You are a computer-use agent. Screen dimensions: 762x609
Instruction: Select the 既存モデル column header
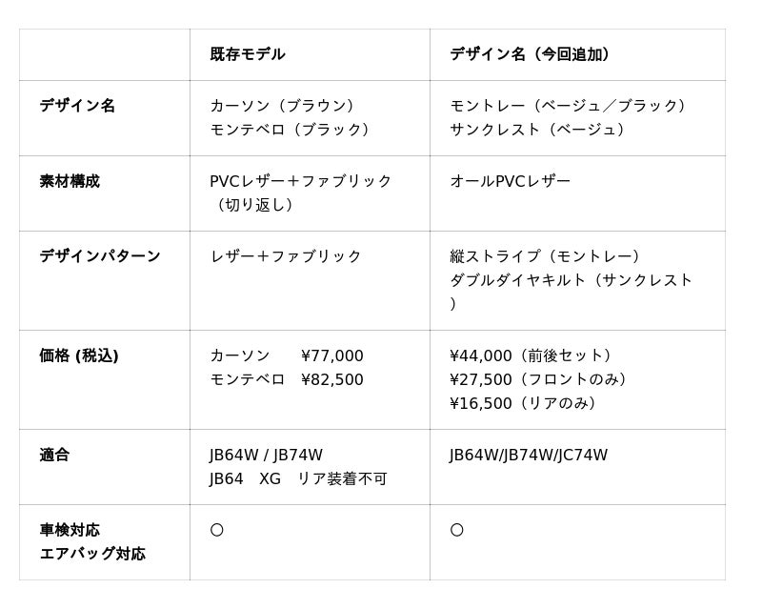[x=248, y=54]
